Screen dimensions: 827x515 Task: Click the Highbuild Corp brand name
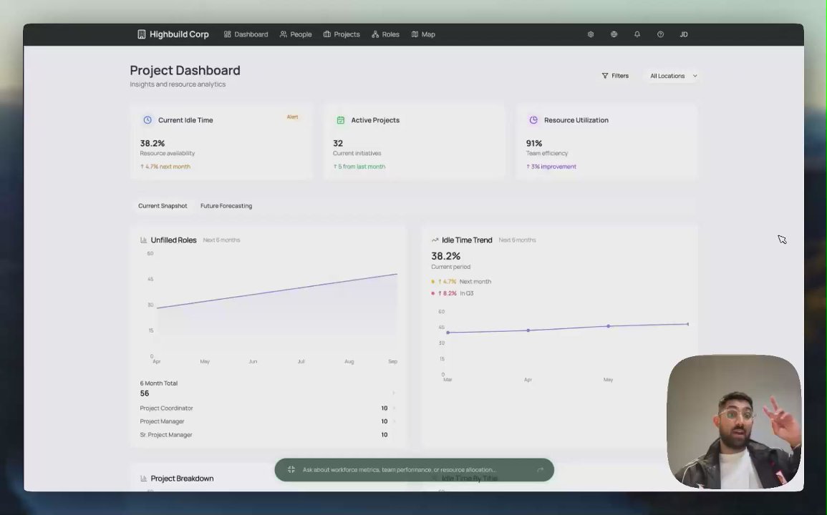(179, 34)
